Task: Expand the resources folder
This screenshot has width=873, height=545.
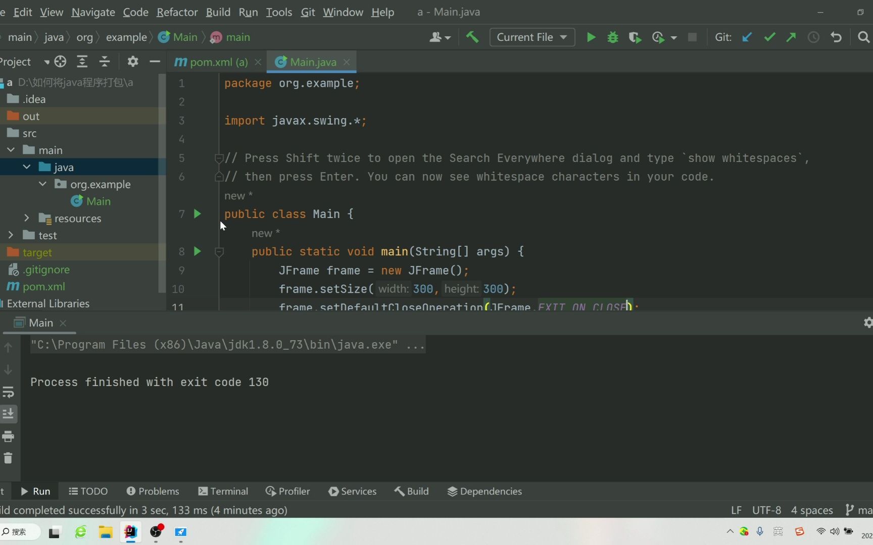Action: [x=27, y=218]
